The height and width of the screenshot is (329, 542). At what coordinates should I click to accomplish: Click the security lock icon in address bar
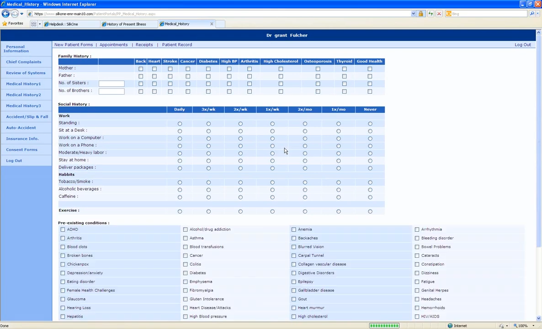pos(421,14)
